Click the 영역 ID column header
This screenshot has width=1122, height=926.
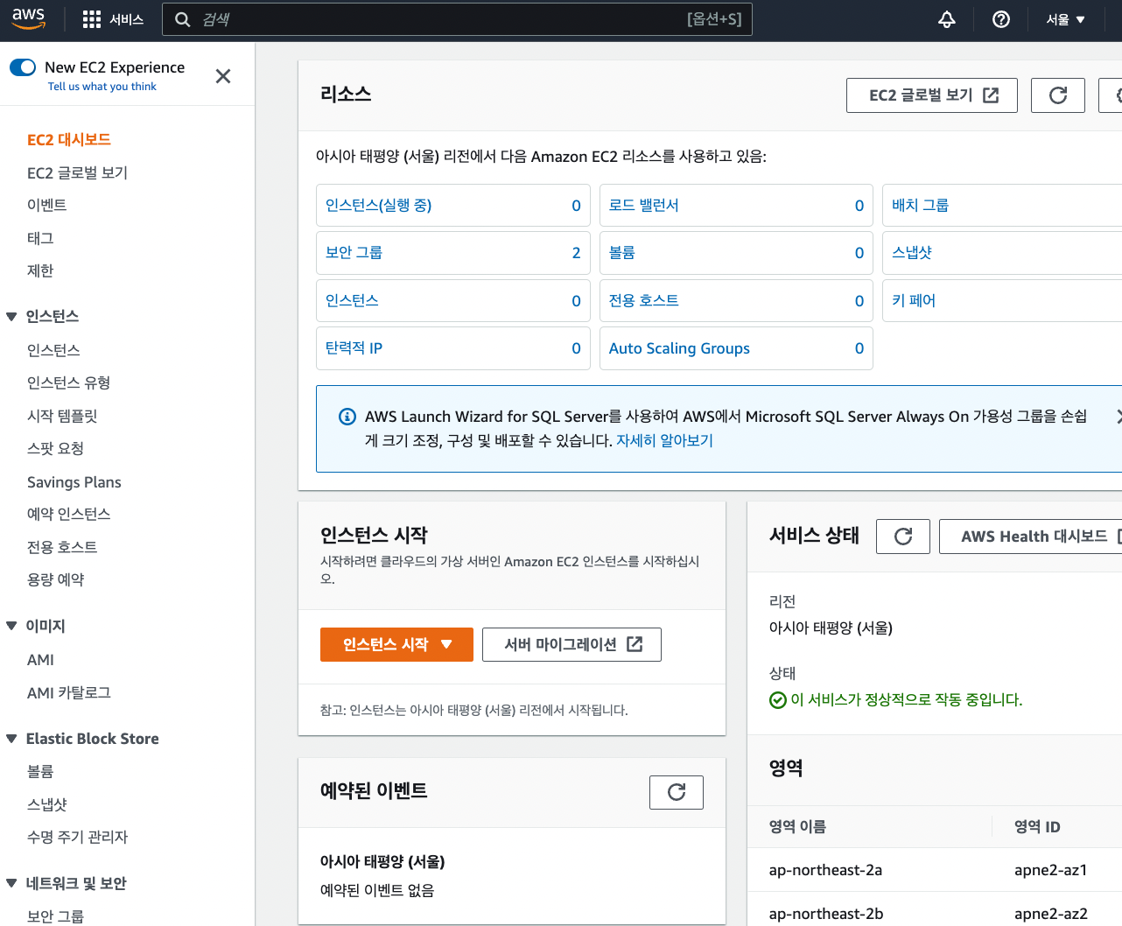[1037, 827]
